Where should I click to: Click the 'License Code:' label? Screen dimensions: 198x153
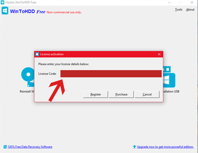click(47, 74)
